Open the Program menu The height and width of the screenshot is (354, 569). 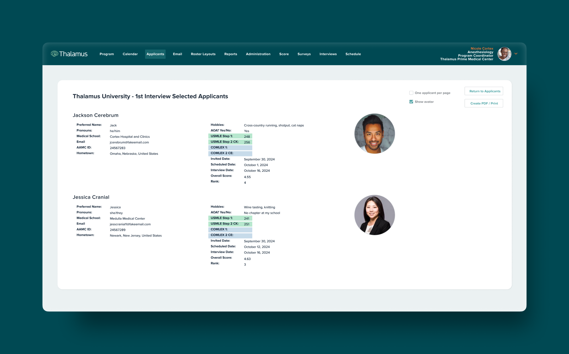107,54
